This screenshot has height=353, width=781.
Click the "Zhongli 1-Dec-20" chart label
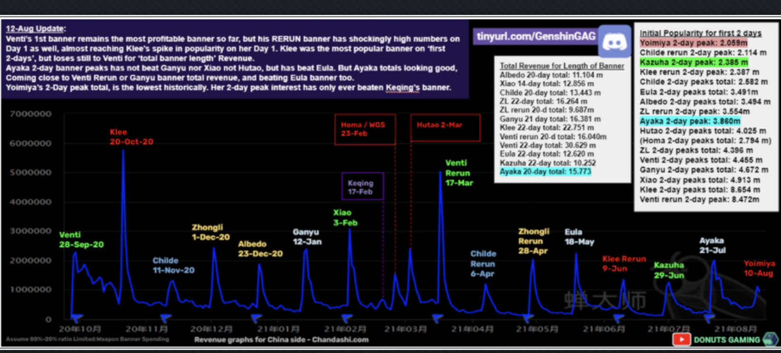click(210, 232)
